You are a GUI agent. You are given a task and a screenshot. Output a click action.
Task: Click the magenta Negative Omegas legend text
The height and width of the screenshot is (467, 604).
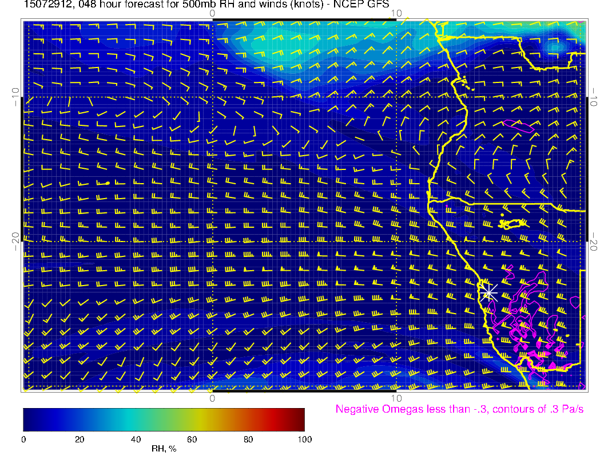point(459,409)
